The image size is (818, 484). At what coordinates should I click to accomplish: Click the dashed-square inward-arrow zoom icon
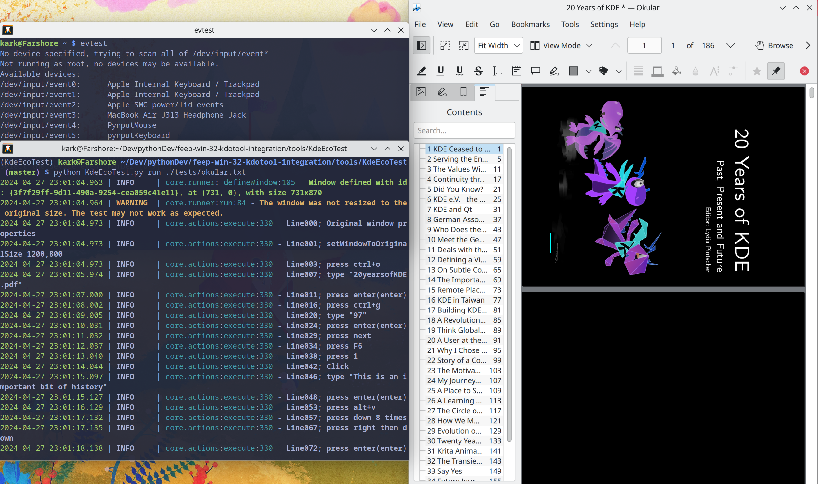464,45
